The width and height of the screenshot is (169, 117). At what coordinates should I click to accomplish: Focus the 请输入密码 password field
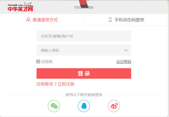[x=84, y=50]
